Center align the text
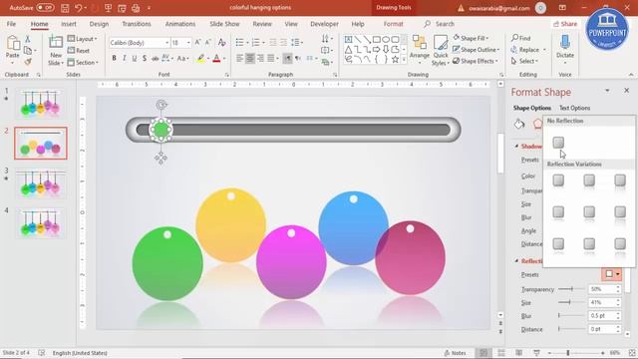The height and width of the screenshot is (359, 638). point(250,59)
